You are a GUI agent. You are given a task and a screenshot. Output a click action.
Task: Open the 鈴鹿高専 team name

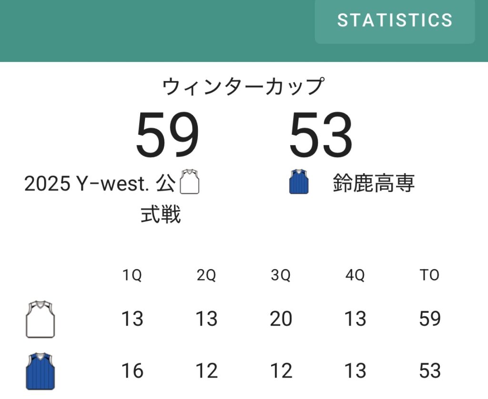click(x=374, y=183)
